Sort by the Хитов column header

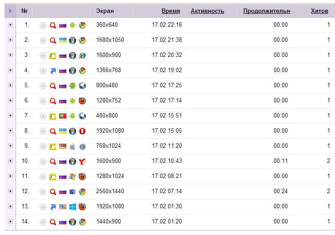pyautogui.click(x=319, y=11)
